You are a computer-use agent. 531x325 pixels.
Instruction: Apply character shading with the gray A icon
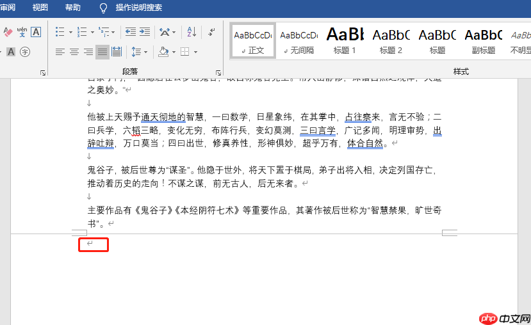[x=11, y=52]
